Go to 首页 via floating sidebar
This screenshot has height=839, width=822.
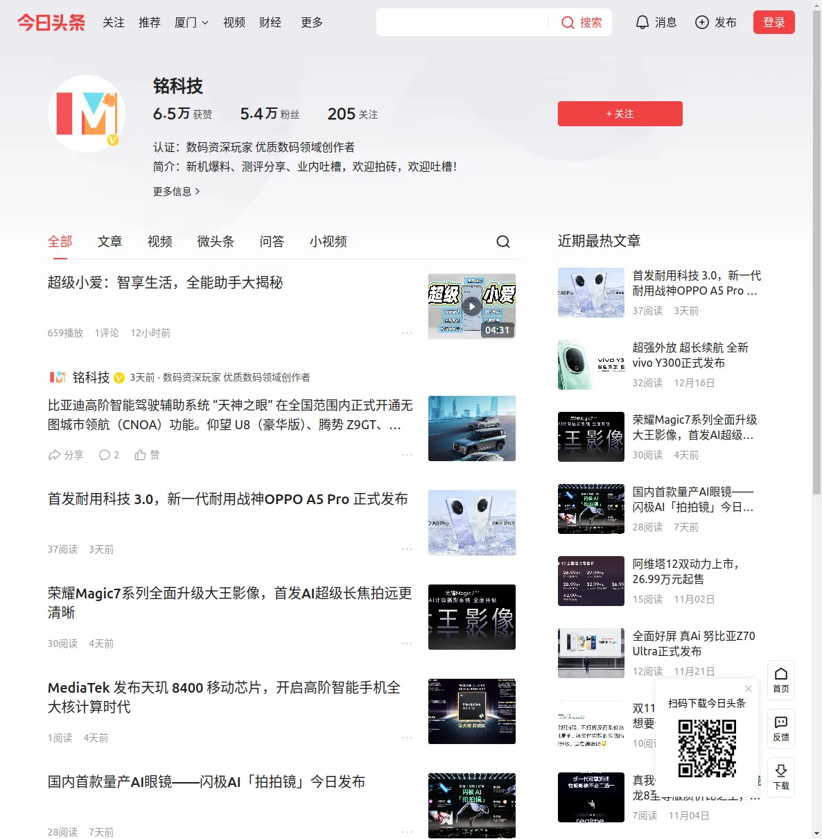pos(781,680)
